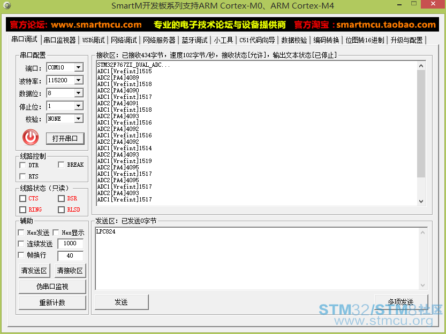Click the 多项发送 button
This screenshot has width=446, height=334.
pos(401,302)
